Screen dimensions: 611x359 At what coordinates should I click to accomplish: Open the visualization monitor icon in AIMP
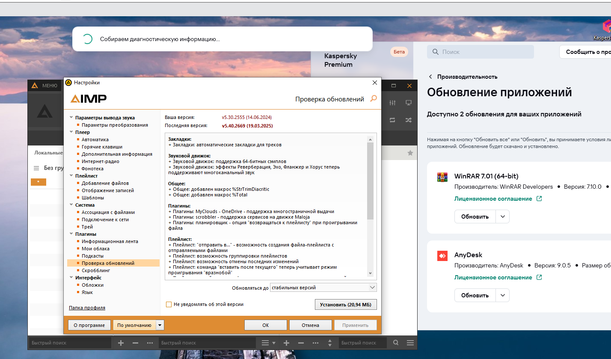(409, 103)
